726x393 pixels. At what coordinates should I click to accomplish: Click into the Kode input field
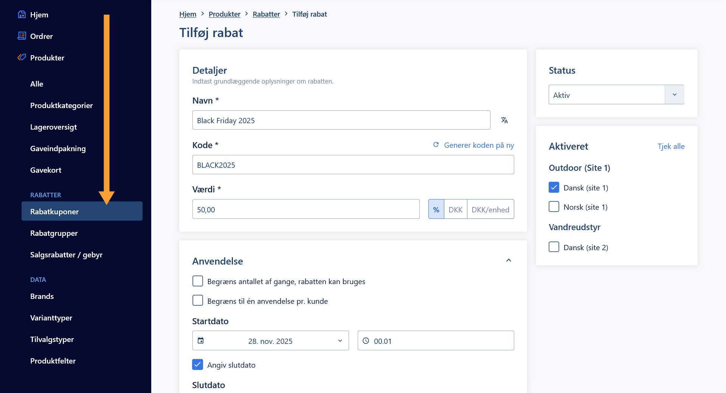coord(353,165)
